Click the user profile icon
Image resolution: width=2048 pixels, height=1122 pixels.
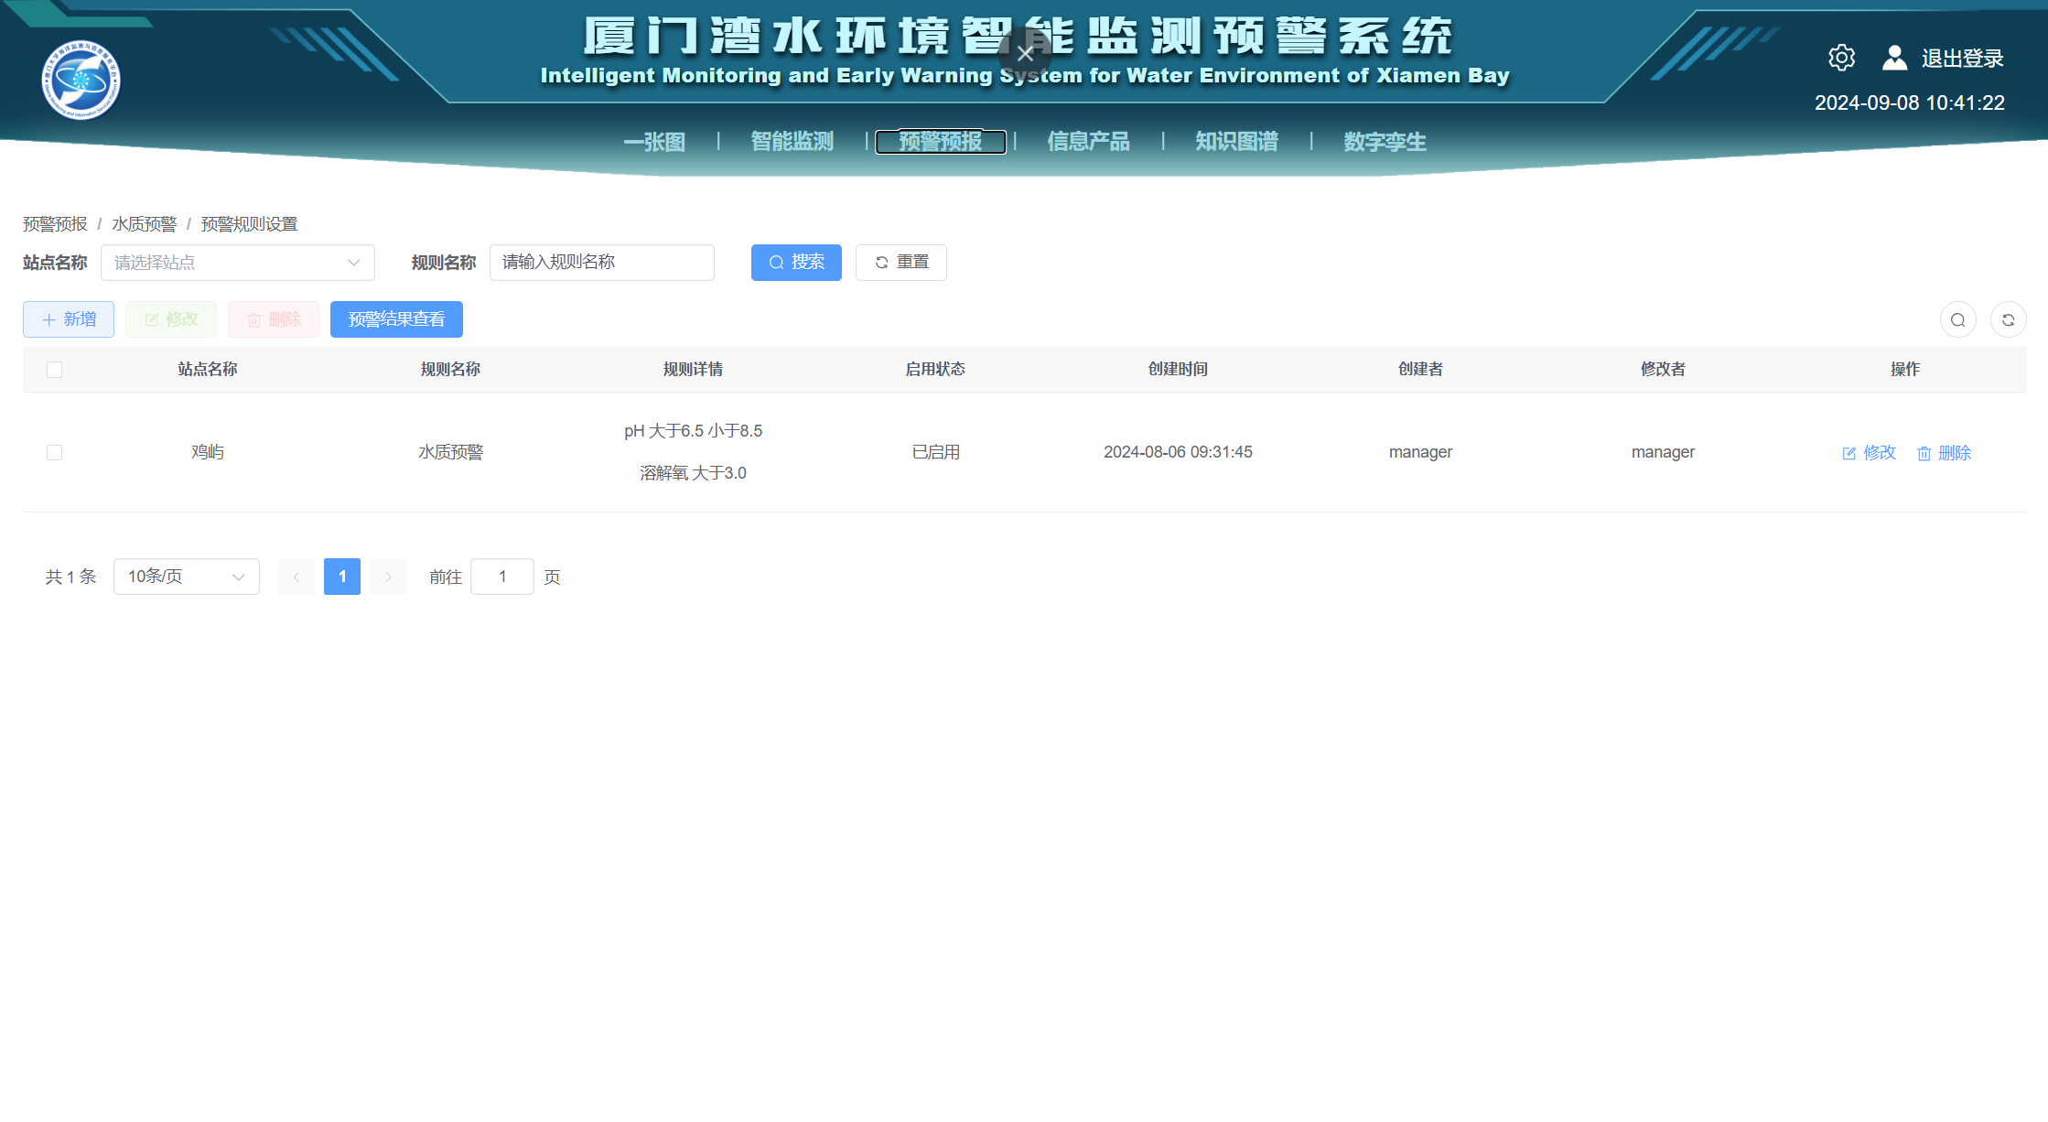tap(1894, 58)
